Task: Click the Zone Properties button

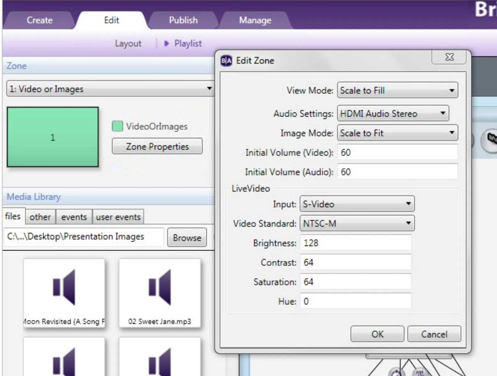Action: point(157,146)
